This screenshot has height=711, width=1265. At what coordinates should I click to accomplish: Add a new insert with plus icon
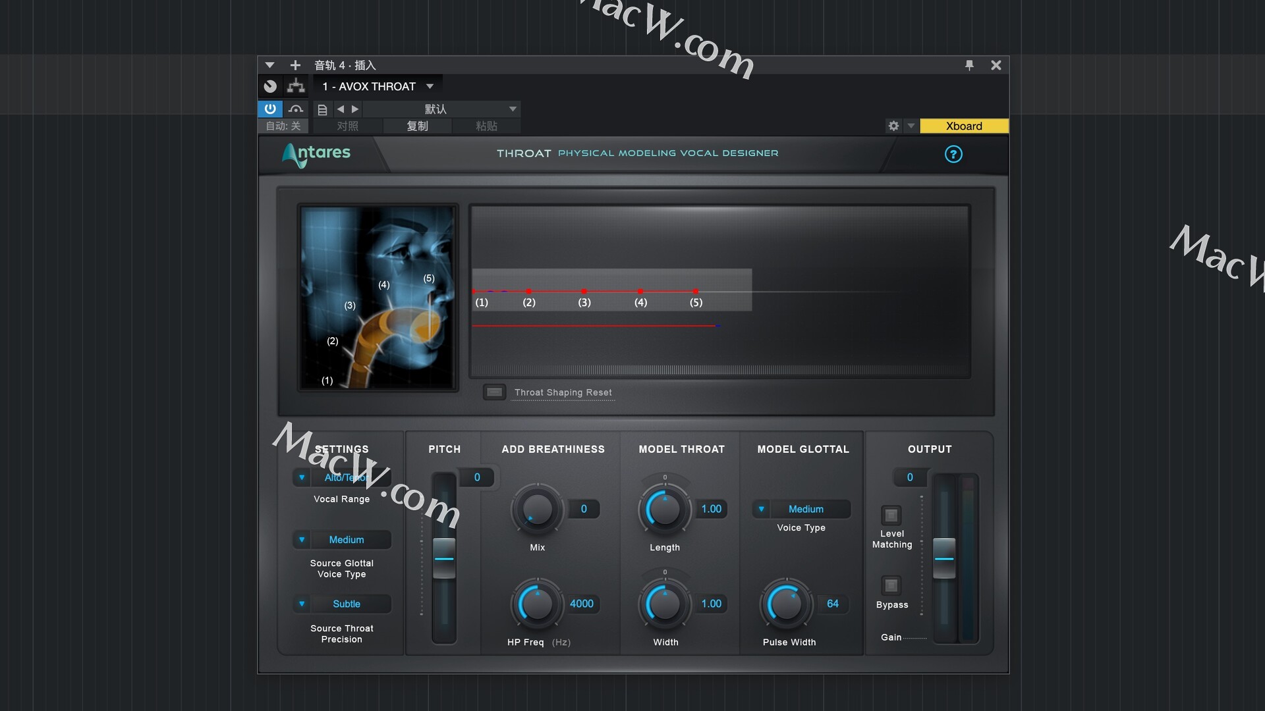click(295, 65)
